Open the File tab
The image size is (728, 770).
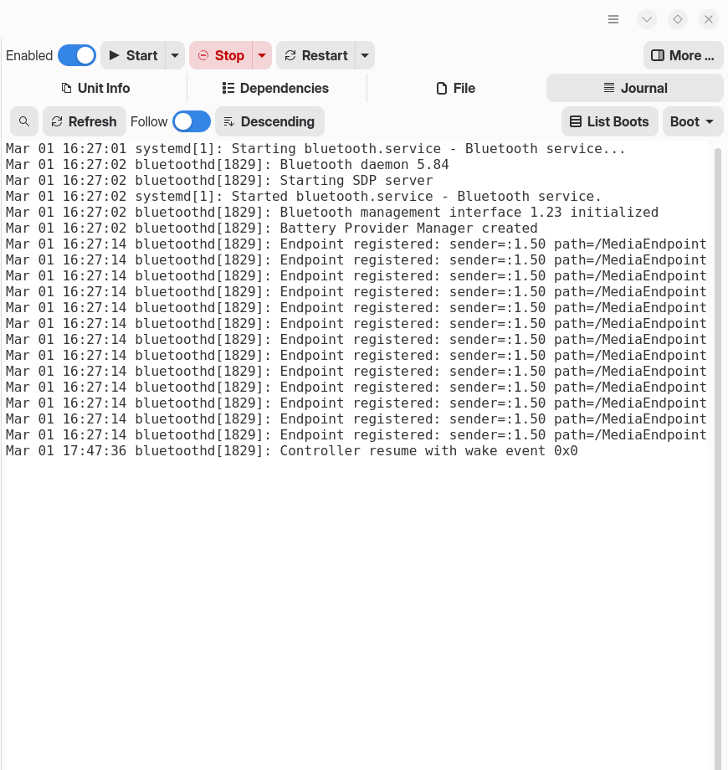(456, 88)
